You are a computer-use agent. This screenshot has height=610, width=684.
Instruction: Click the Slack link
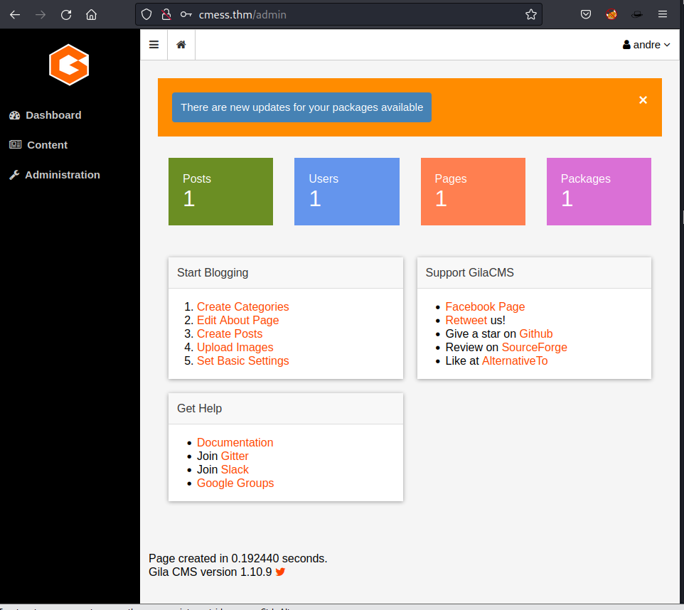pos(235,469)
